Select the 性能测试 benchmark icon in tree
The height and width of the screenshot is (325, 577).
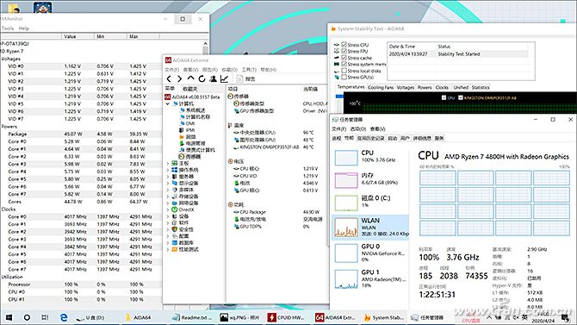(x=175, y=249)
